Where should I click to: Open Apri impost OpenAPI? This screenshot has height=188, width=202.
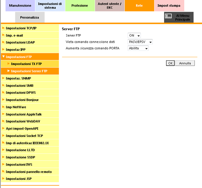click(30, 128)
